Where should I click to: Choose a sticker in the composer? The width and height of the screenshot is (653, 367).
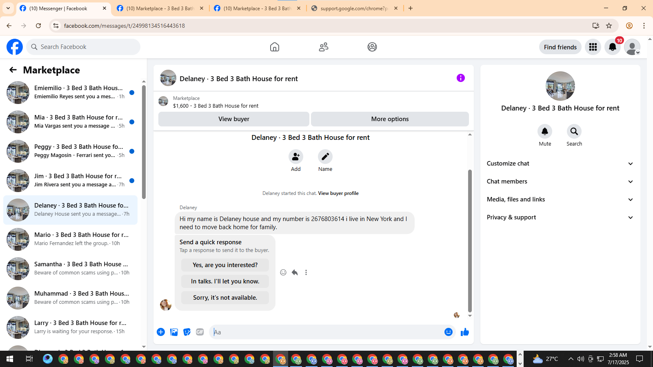tap(187, 332)
